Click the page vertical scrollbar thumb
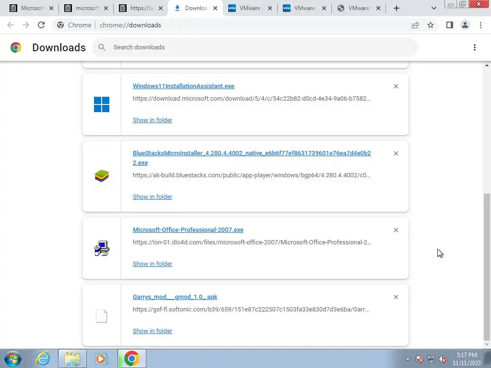 pyautogui.click(x=487, y=267)
